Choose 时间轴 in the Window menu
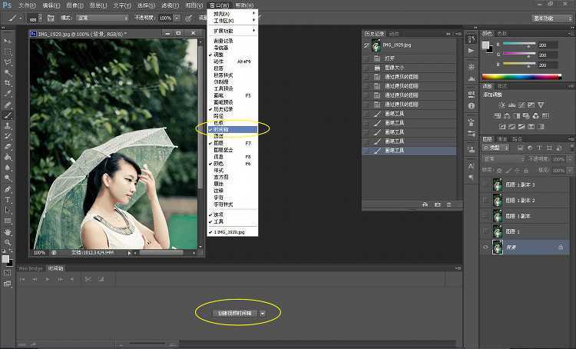Screen dimensions: 576x349 click(x=233, y=129)
